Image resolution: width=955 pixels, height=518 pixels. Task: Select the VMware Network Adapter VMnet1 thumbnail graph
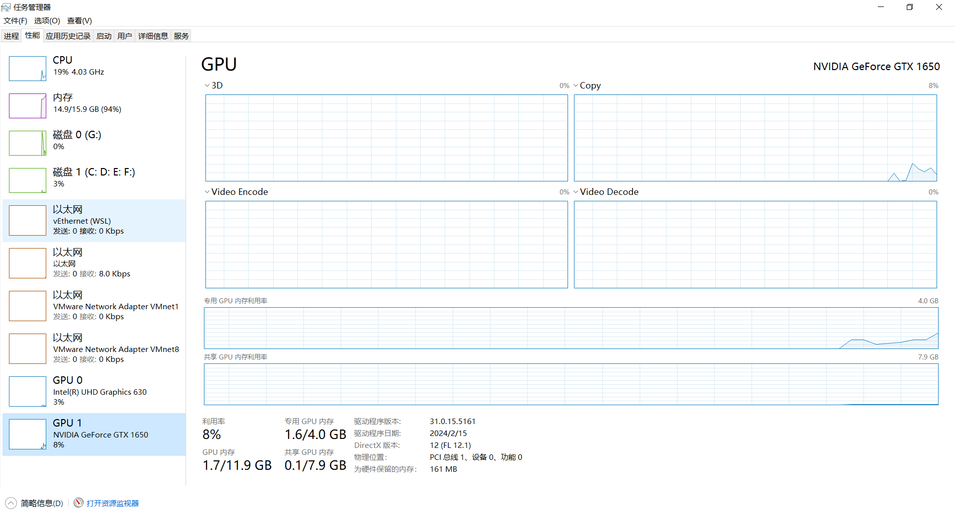[x=27, y=306]
